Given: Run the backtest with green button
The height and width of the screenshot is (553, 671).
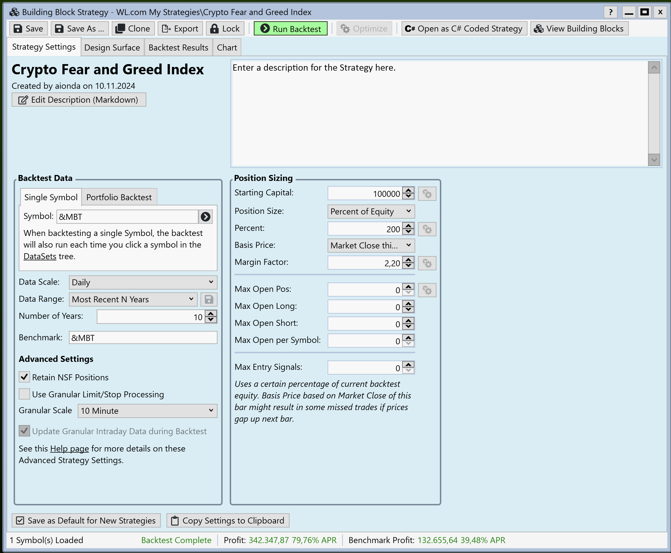Looking at the screenshot, I should coord(290,29).
